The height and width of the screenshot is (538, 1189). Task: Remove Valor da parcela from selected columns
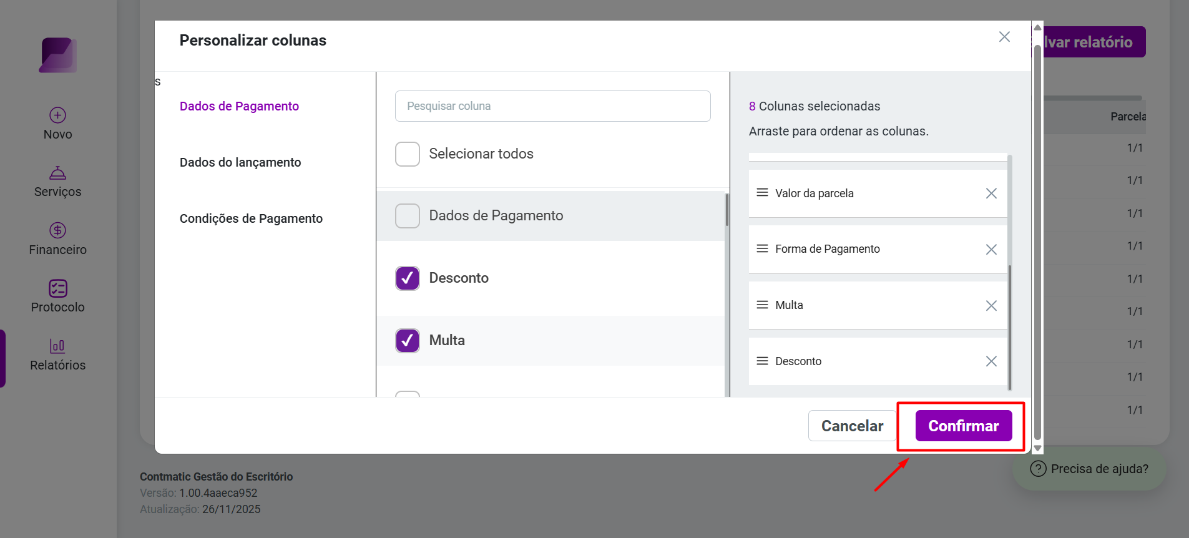click(991, 193)
